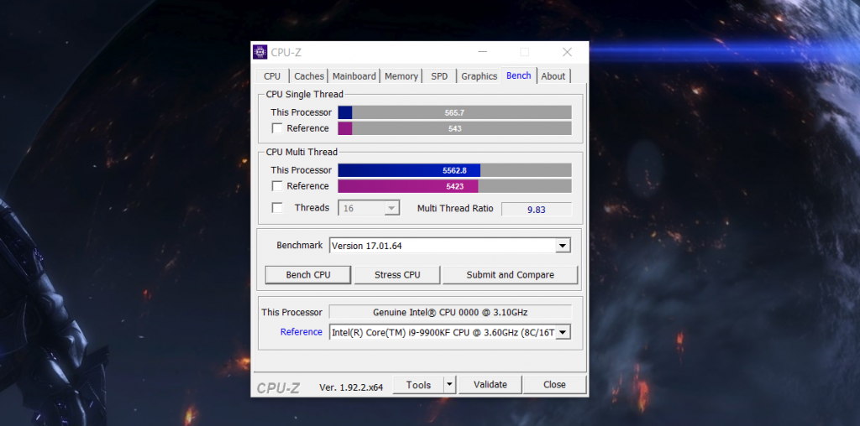Select the Memory tab
The width and height of the screenshot is (860, 426).
tap(401, 76)
